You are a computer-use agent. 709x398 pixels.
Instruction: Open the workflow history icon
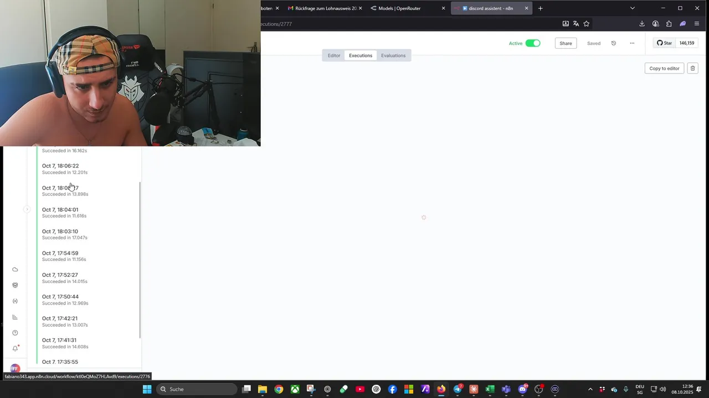pos(613,43)
